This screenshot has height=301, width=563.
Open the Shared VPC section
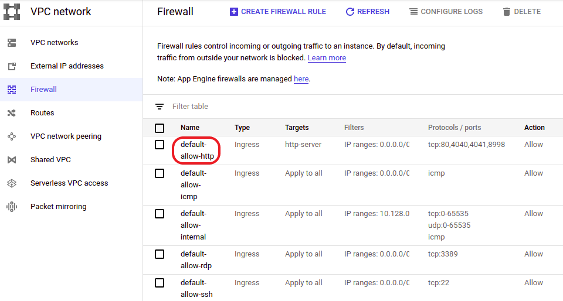tap(50, 160)
